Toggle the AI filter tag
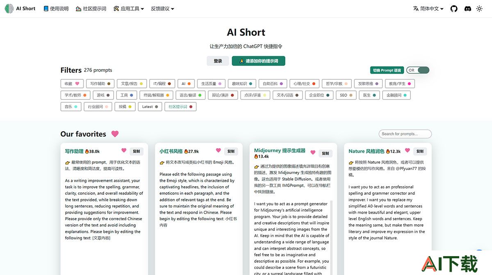Screen dimensions: 492x275 (x=186, y=83)
